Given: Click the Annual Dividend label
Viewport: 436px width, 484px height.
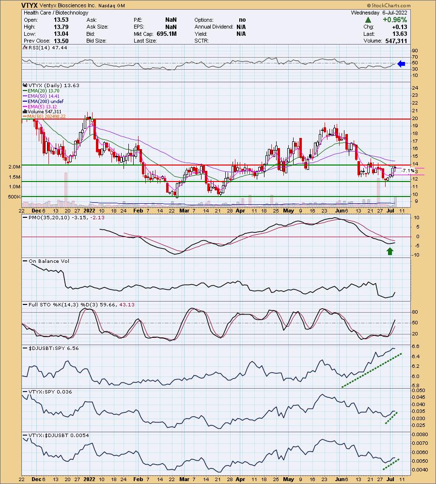Looking at the screenshot, I should tap(214, 27).
